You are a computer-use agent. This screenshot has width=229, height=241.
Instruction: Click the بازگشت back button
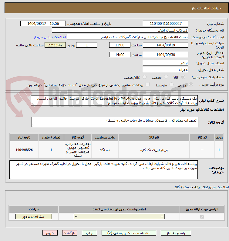[x=70, y=233]
